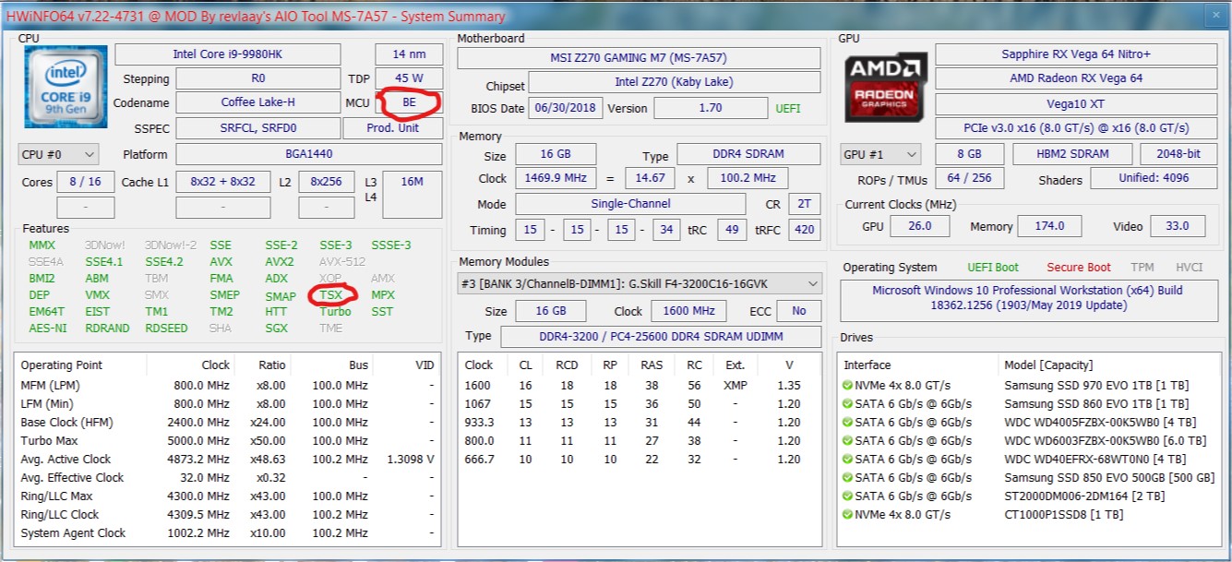Click the ROPs / TMUs 64 / 256 value

[968, 178]
